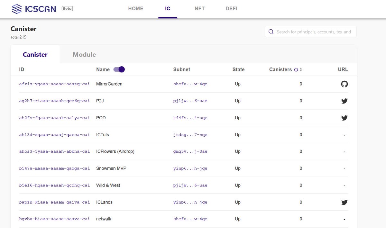Open canister ag2h7-riaaa-aaaah-qce6q-cai
386x228 pixels.
pyautogui.click(x=54, y=101)
